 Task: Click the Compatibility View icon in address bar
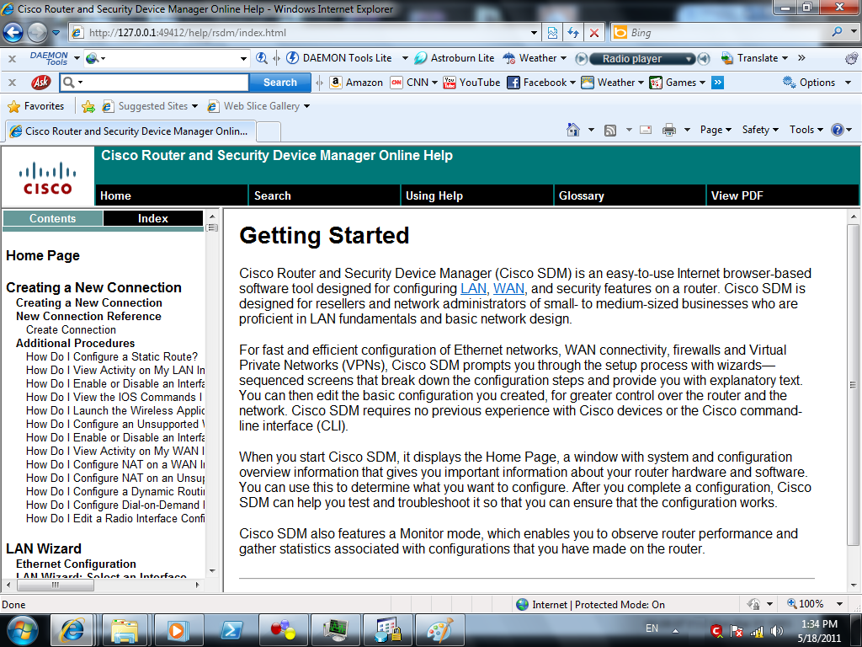click(x=552, y=33)
